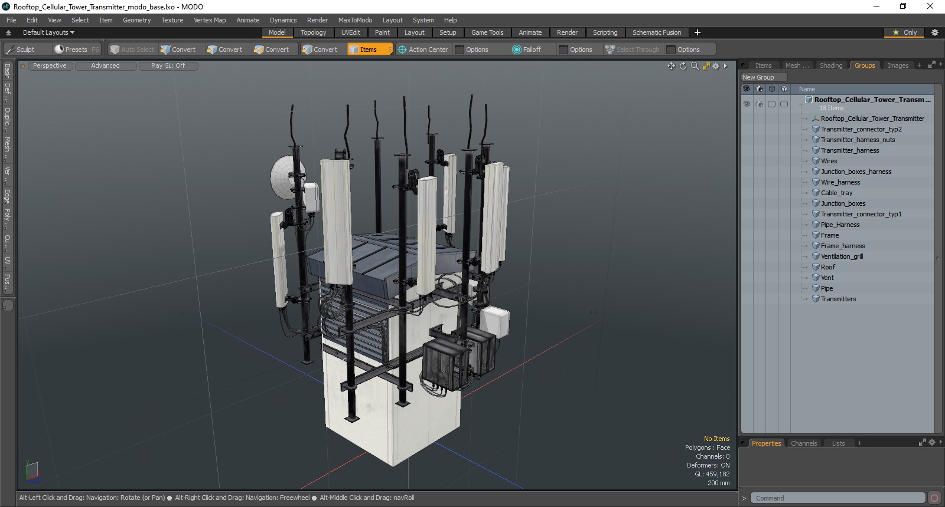Expand arrow at Properties tab bar end
The width and height of the screenshot is (945, 507).
coord(940,442)
